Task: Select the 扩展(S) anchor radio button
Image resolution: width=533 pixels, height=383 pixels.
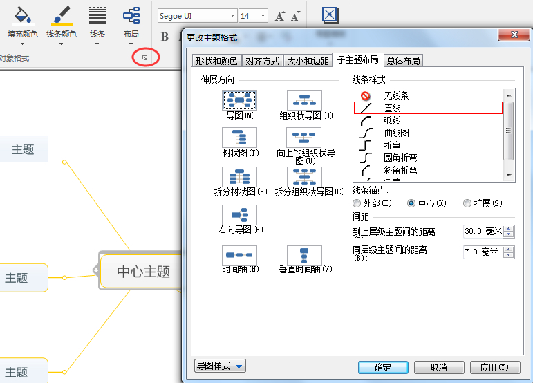Action: click(x=467, y=203)
